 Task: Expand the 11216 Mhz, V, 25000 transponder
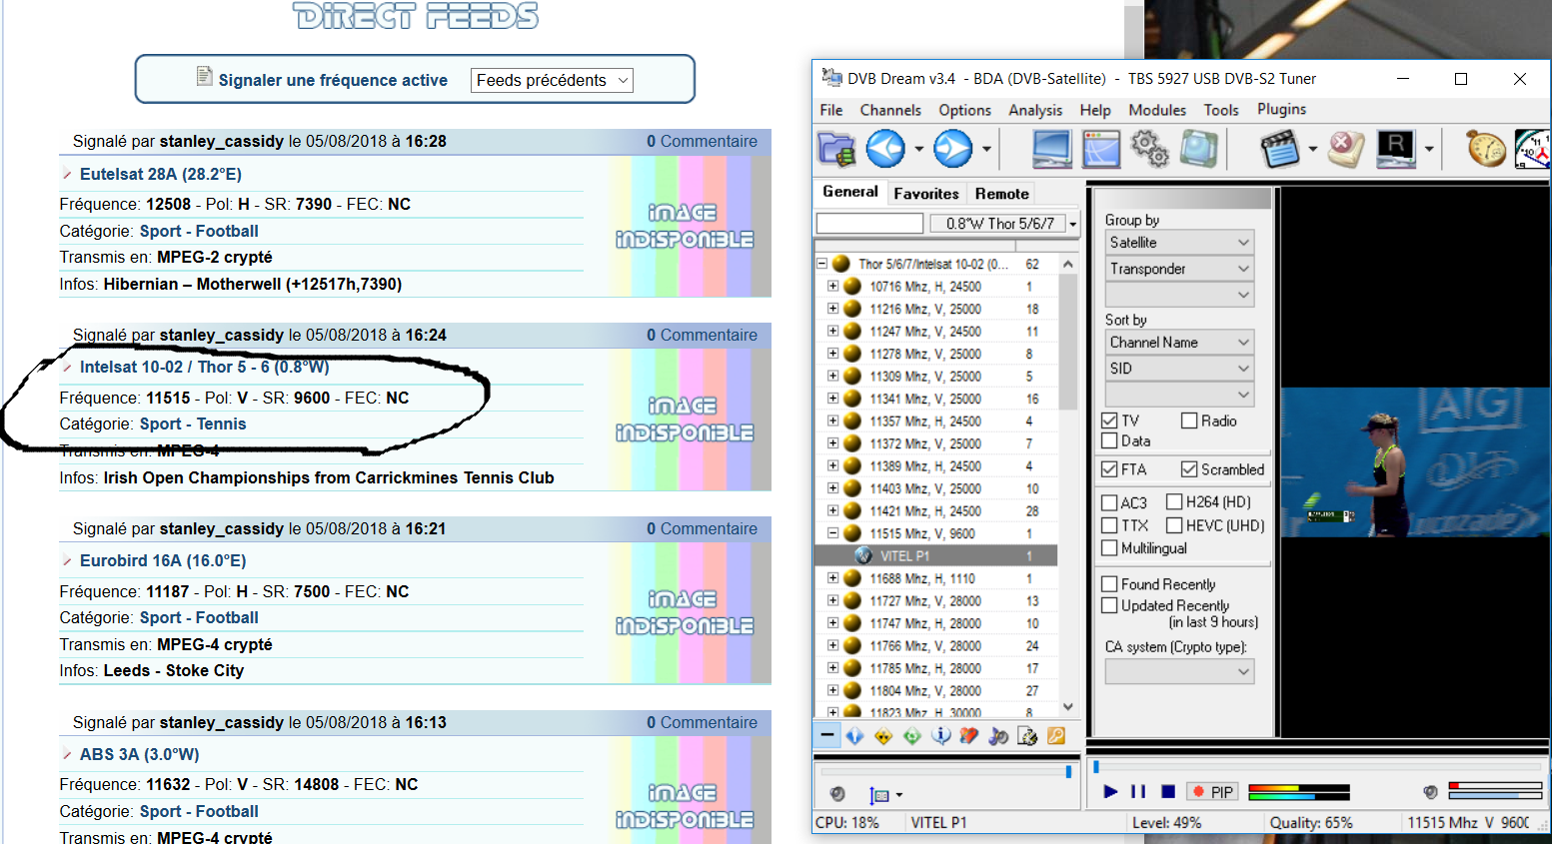point(832,309)
